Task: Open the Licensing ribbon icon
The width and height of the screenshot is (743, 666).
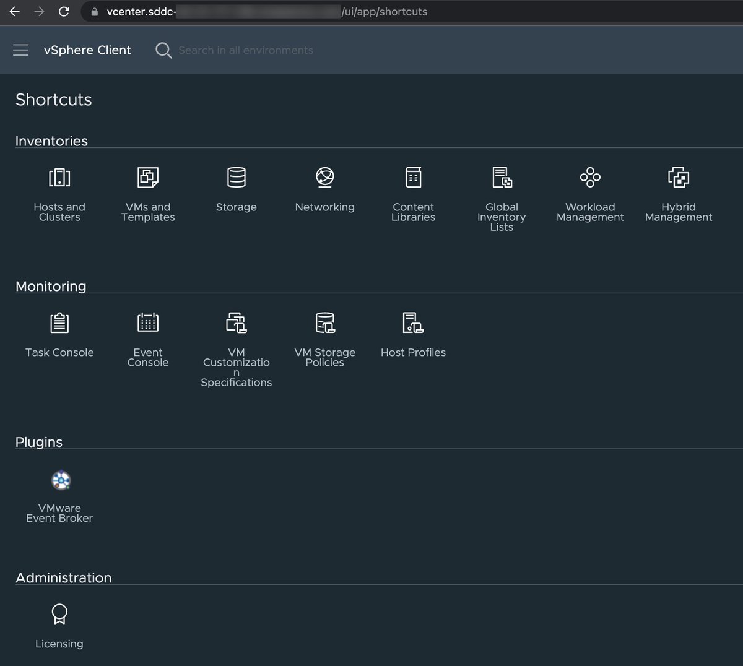Action: pyautogui.click(x=59, y=614)
